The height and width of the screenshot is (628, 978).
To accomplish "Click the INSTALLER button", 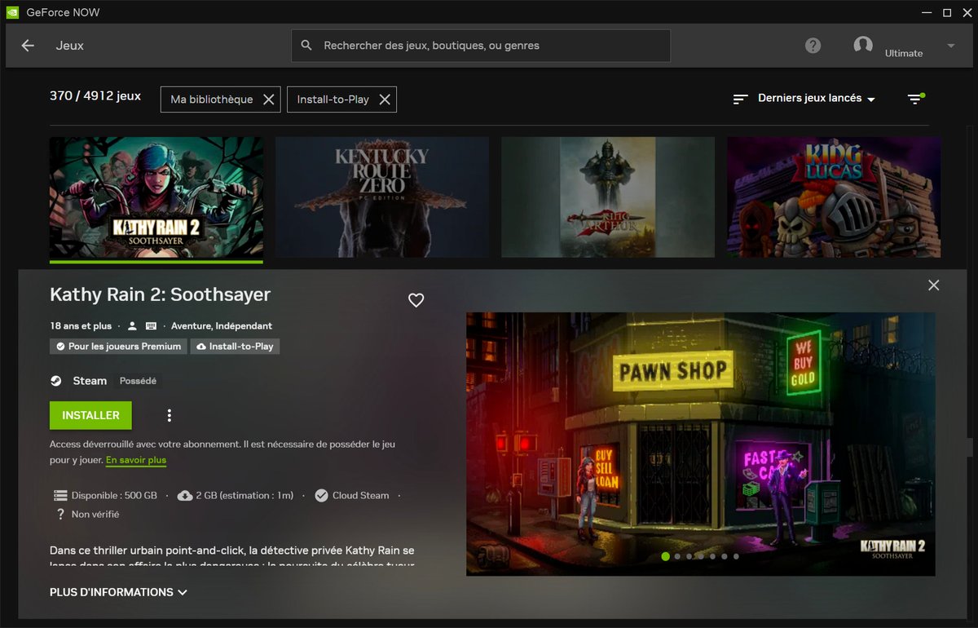I will click(x=90, y=415).
